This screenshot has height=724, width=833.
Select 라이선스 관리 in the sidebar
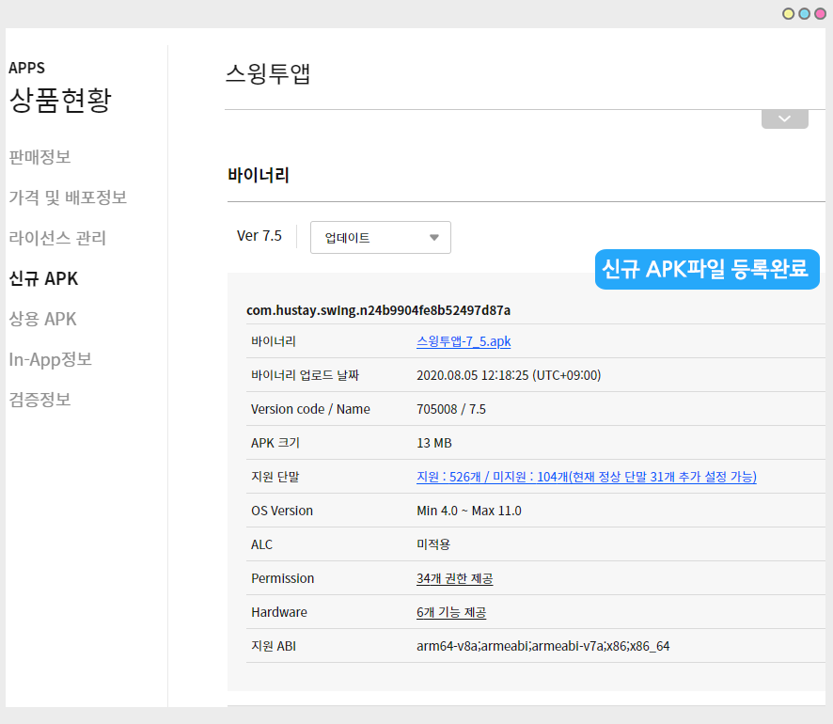coord(57,238)
